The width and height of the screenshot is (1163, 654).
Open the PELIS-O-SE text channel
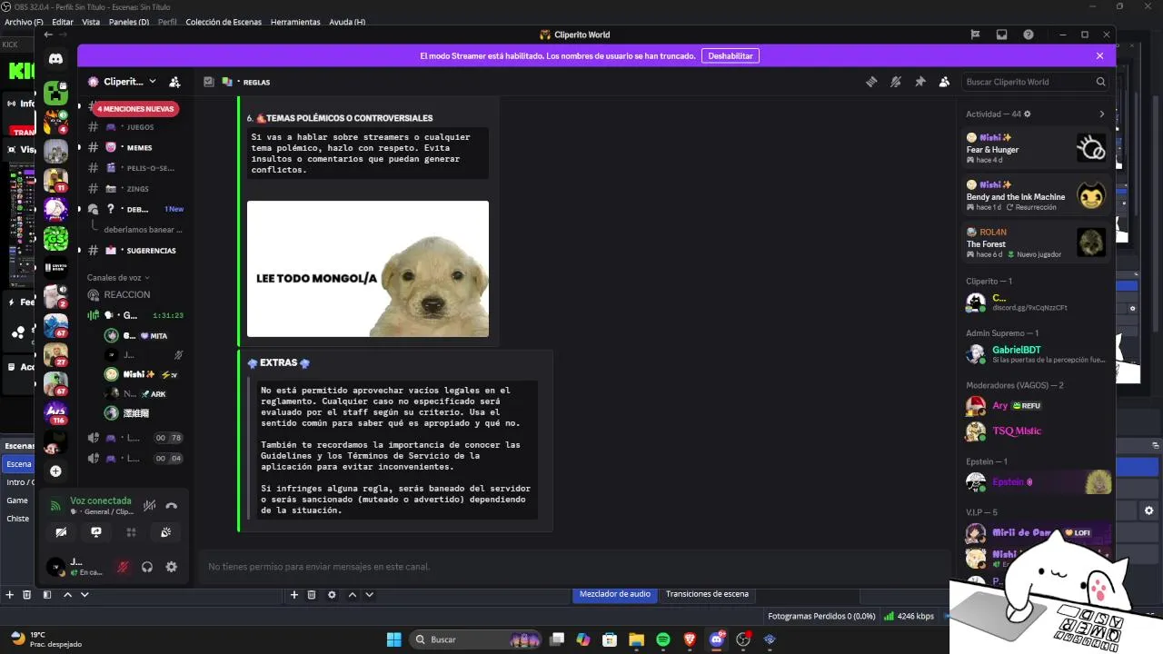[134, 168]
